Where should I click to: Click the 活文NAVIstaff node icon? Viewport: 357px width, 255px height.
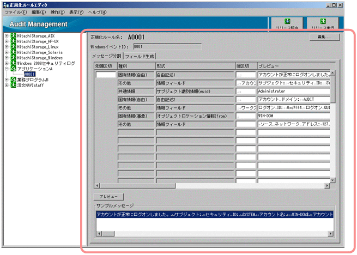pos(13,85)
